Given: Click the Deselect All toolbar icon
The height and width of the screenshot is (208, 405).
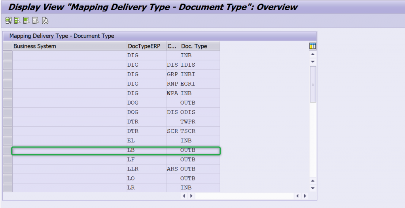Looking at the screenshot, I should (x=36, y=21).
